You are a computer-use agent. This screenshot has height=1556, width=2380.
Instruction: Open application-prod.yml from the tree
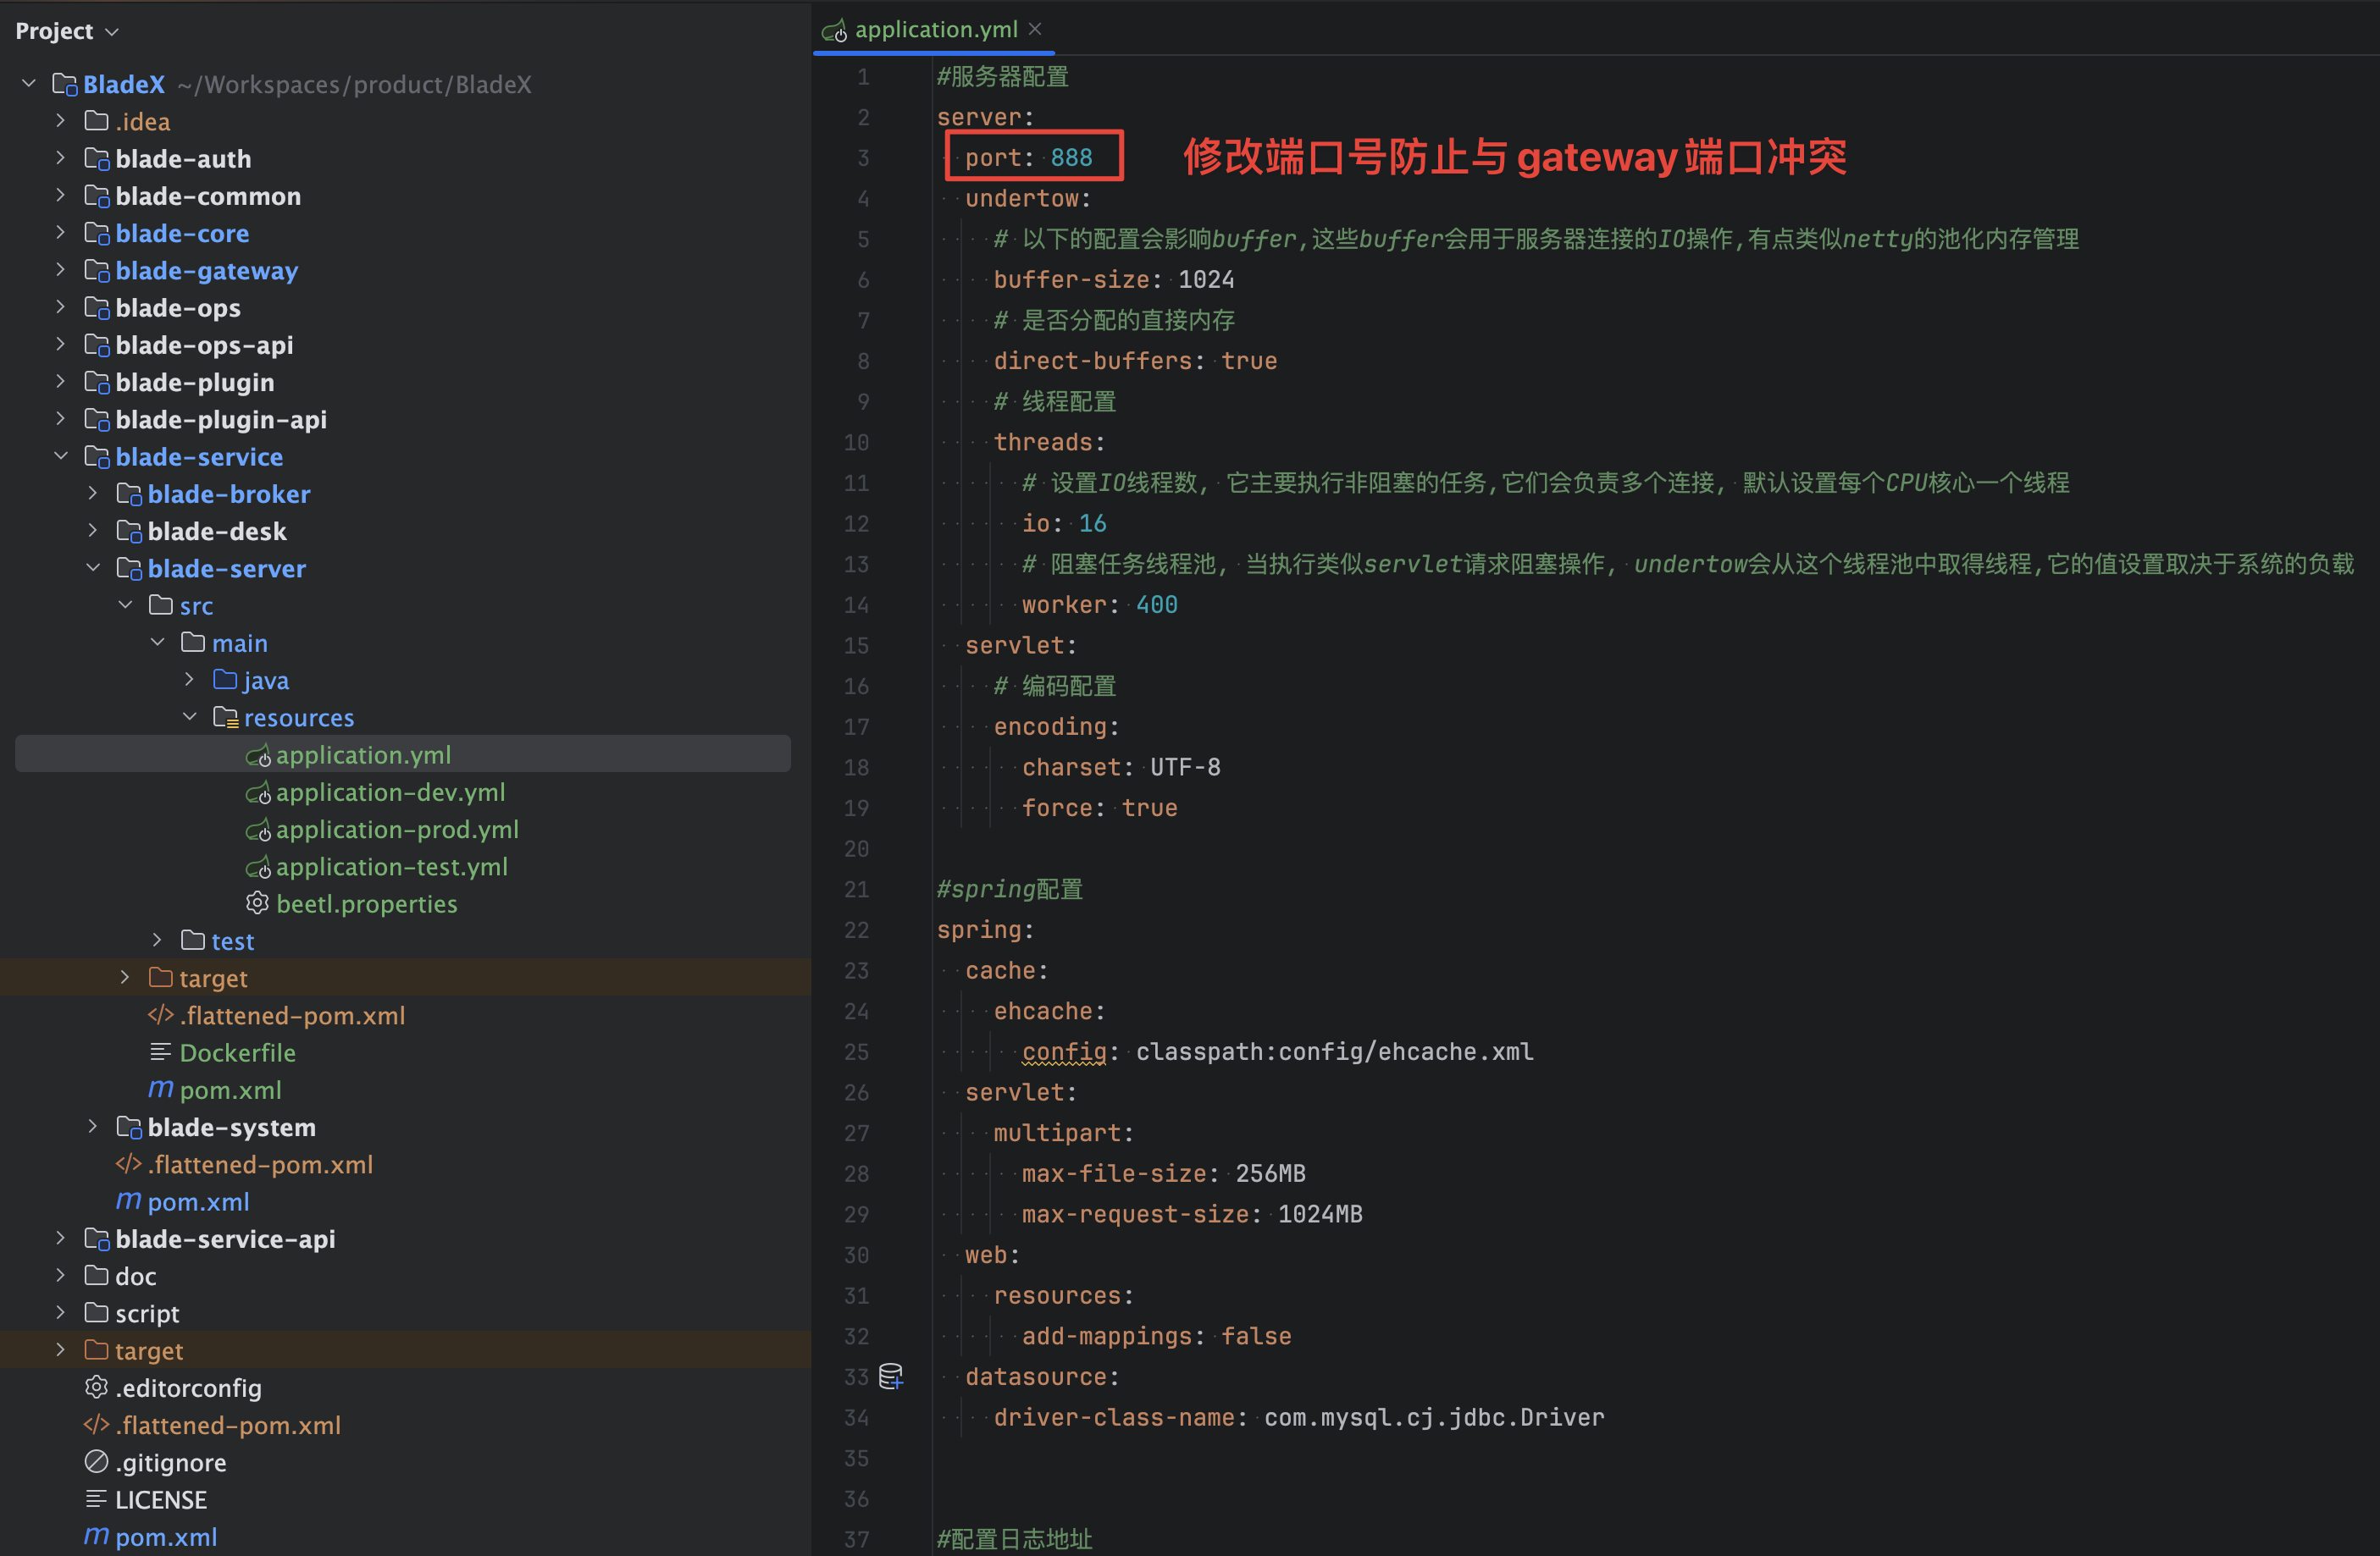click(397, 830)
